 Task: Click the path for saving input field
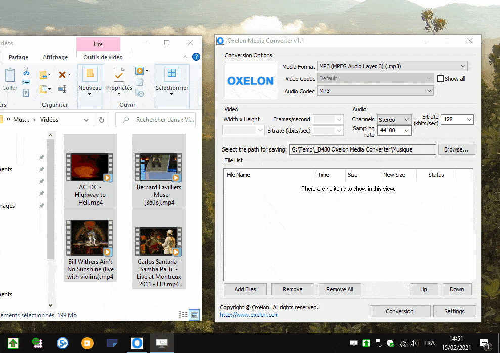[x=362, y=149]
